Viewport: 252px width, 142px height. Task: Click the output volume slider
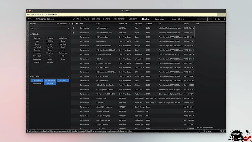pos(204,19)
